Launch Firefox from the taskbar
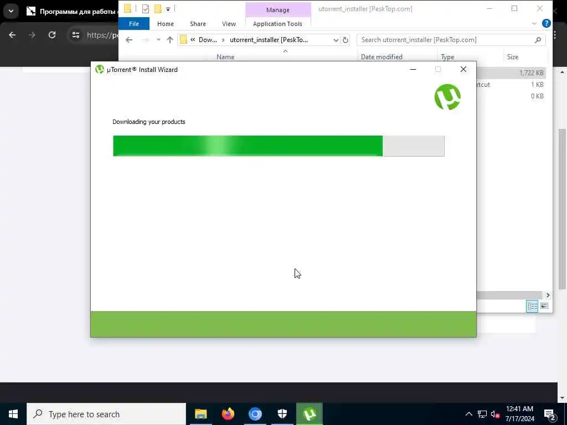Screen dimensions: 567x425 pyautogui.click(x=228, y=414)
